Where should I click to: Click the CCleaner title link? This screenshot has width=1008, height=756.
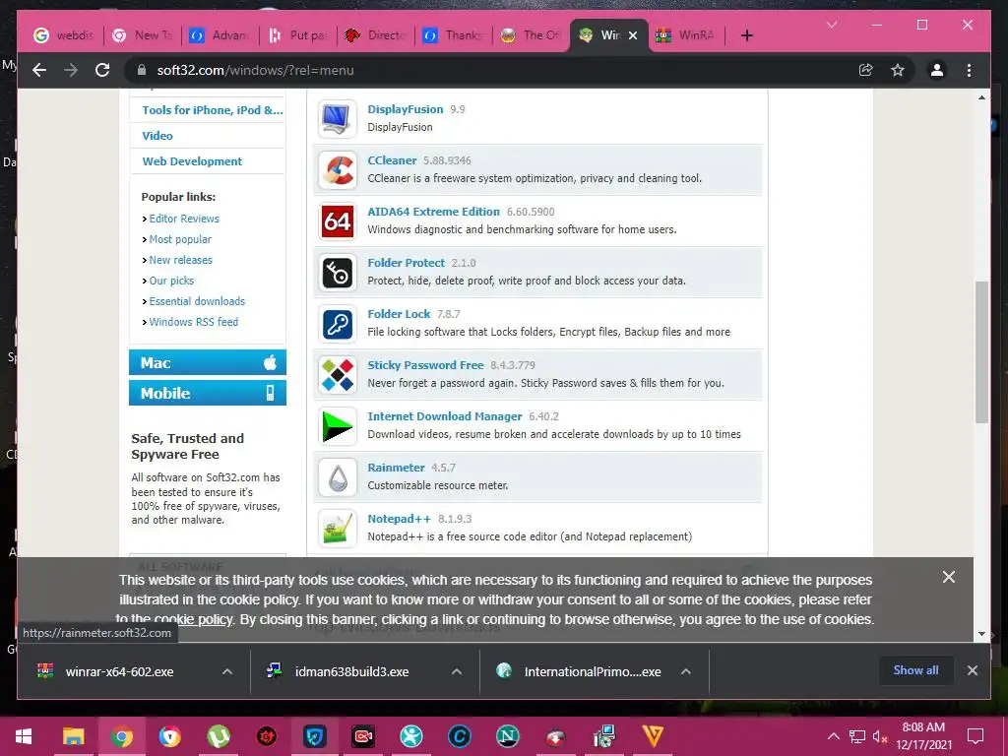point(392,160)
